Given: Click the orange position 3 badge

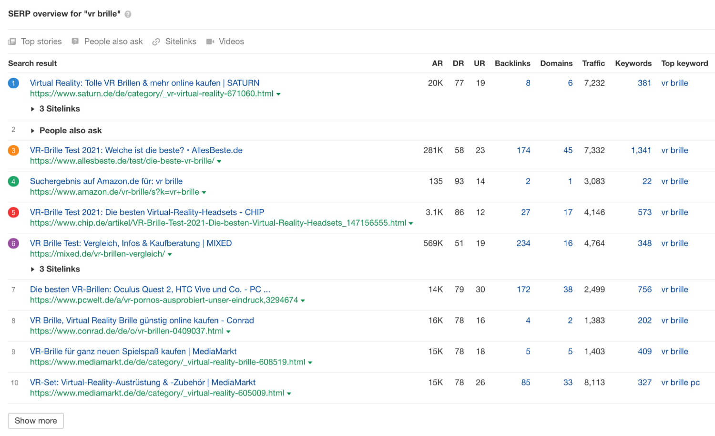Looking at the screenshot, I should pos(13,150).
